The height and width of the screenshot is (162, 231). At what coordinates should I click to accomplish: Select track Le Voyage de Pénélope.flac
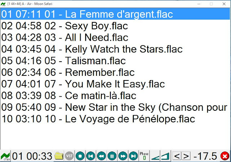115,119
